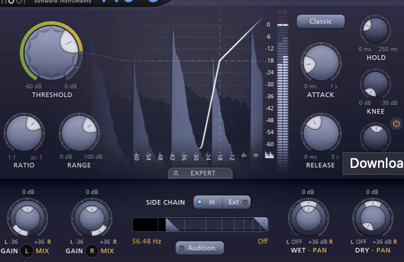Click the Hold knob
The image size is (404, 262).
point(376,30)
